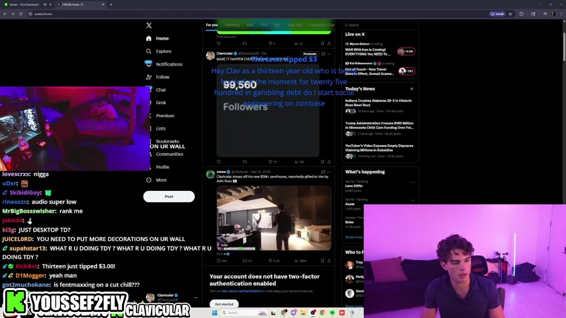Screen dimensions: 566x318
Task: Click Show more under What's happening
Action: [x=354, y=237]
